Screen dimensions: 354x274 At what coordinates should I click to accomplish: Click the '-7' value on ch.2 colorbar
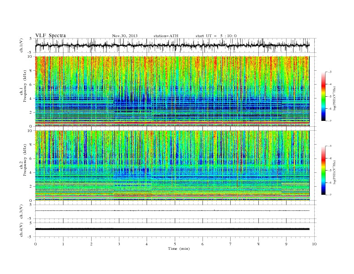tap(329, 195)
